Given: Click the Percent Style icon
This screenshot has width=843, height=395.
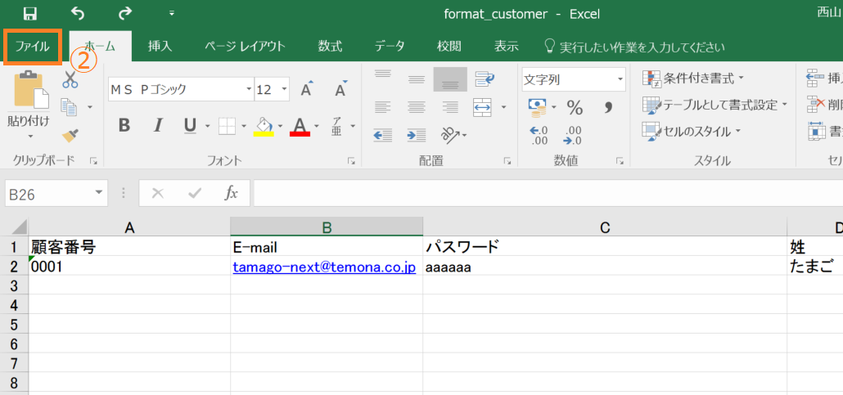Looking at the screenshot, I should [575, 108].
